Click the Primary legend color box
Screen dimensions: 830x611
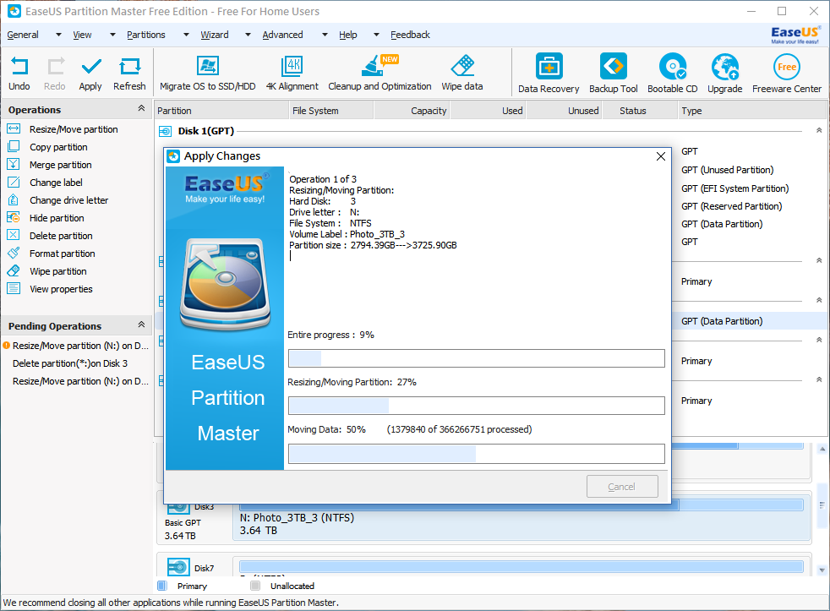click(x=162, y=586)
